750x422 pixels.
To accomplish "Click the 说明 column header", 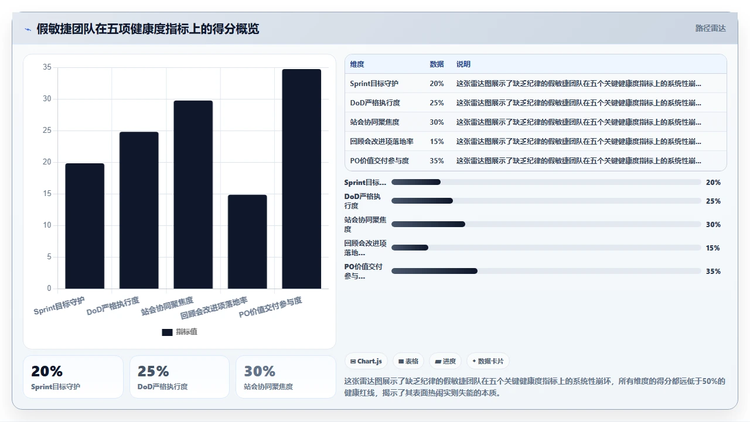I will pyautogui.click(x=463, y=64).
